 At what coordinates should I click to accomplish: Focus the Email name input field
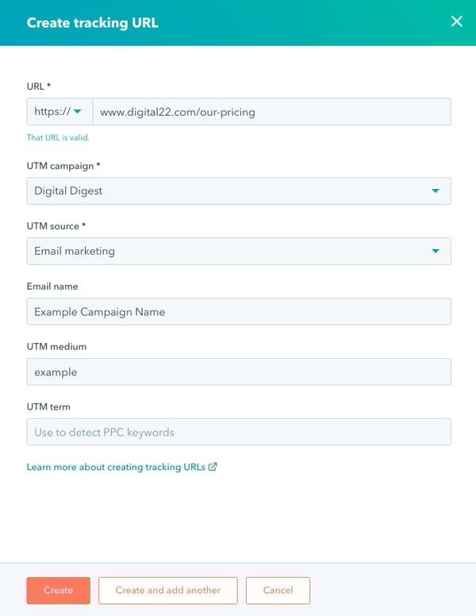pos(238,311)
